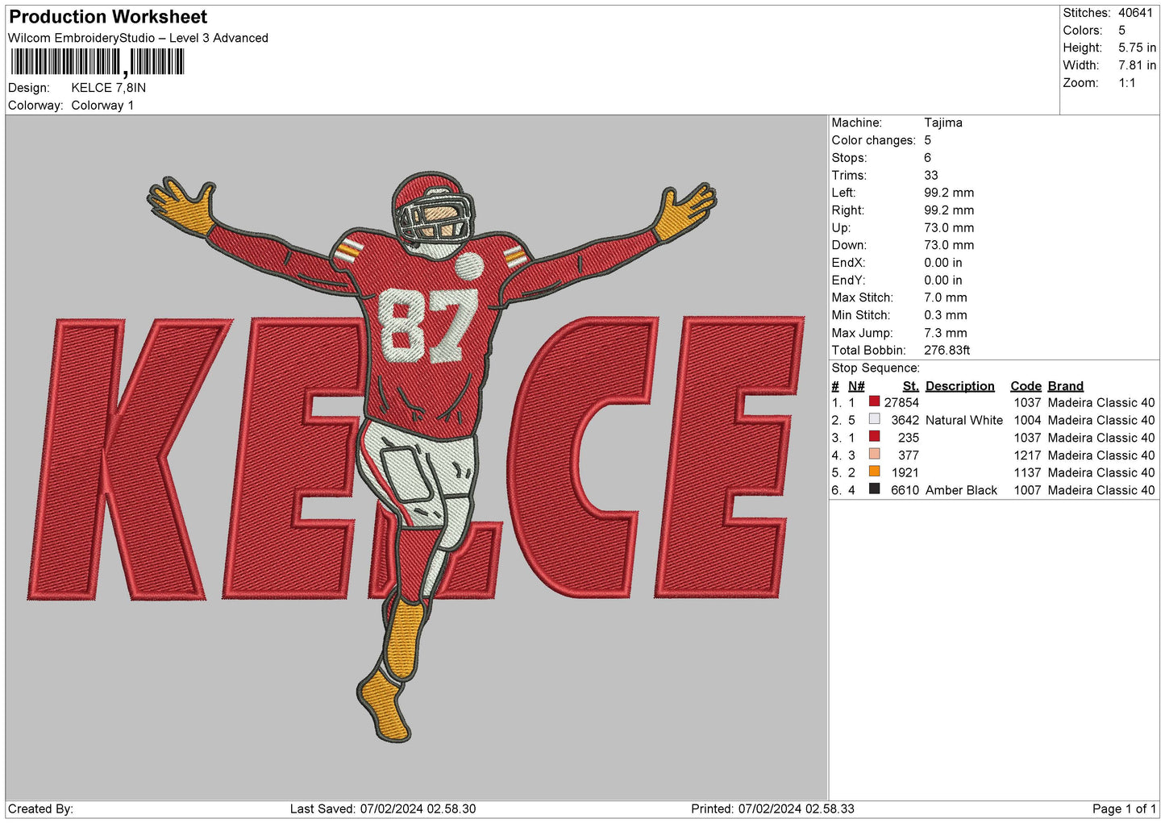Click the zoom value '1:1'
The image size is (1165, 823).
pos(1126,83)
